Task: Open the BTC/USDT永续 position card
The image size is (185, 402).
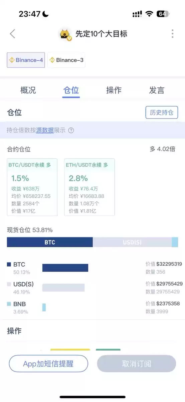Action: coord(32,187)
